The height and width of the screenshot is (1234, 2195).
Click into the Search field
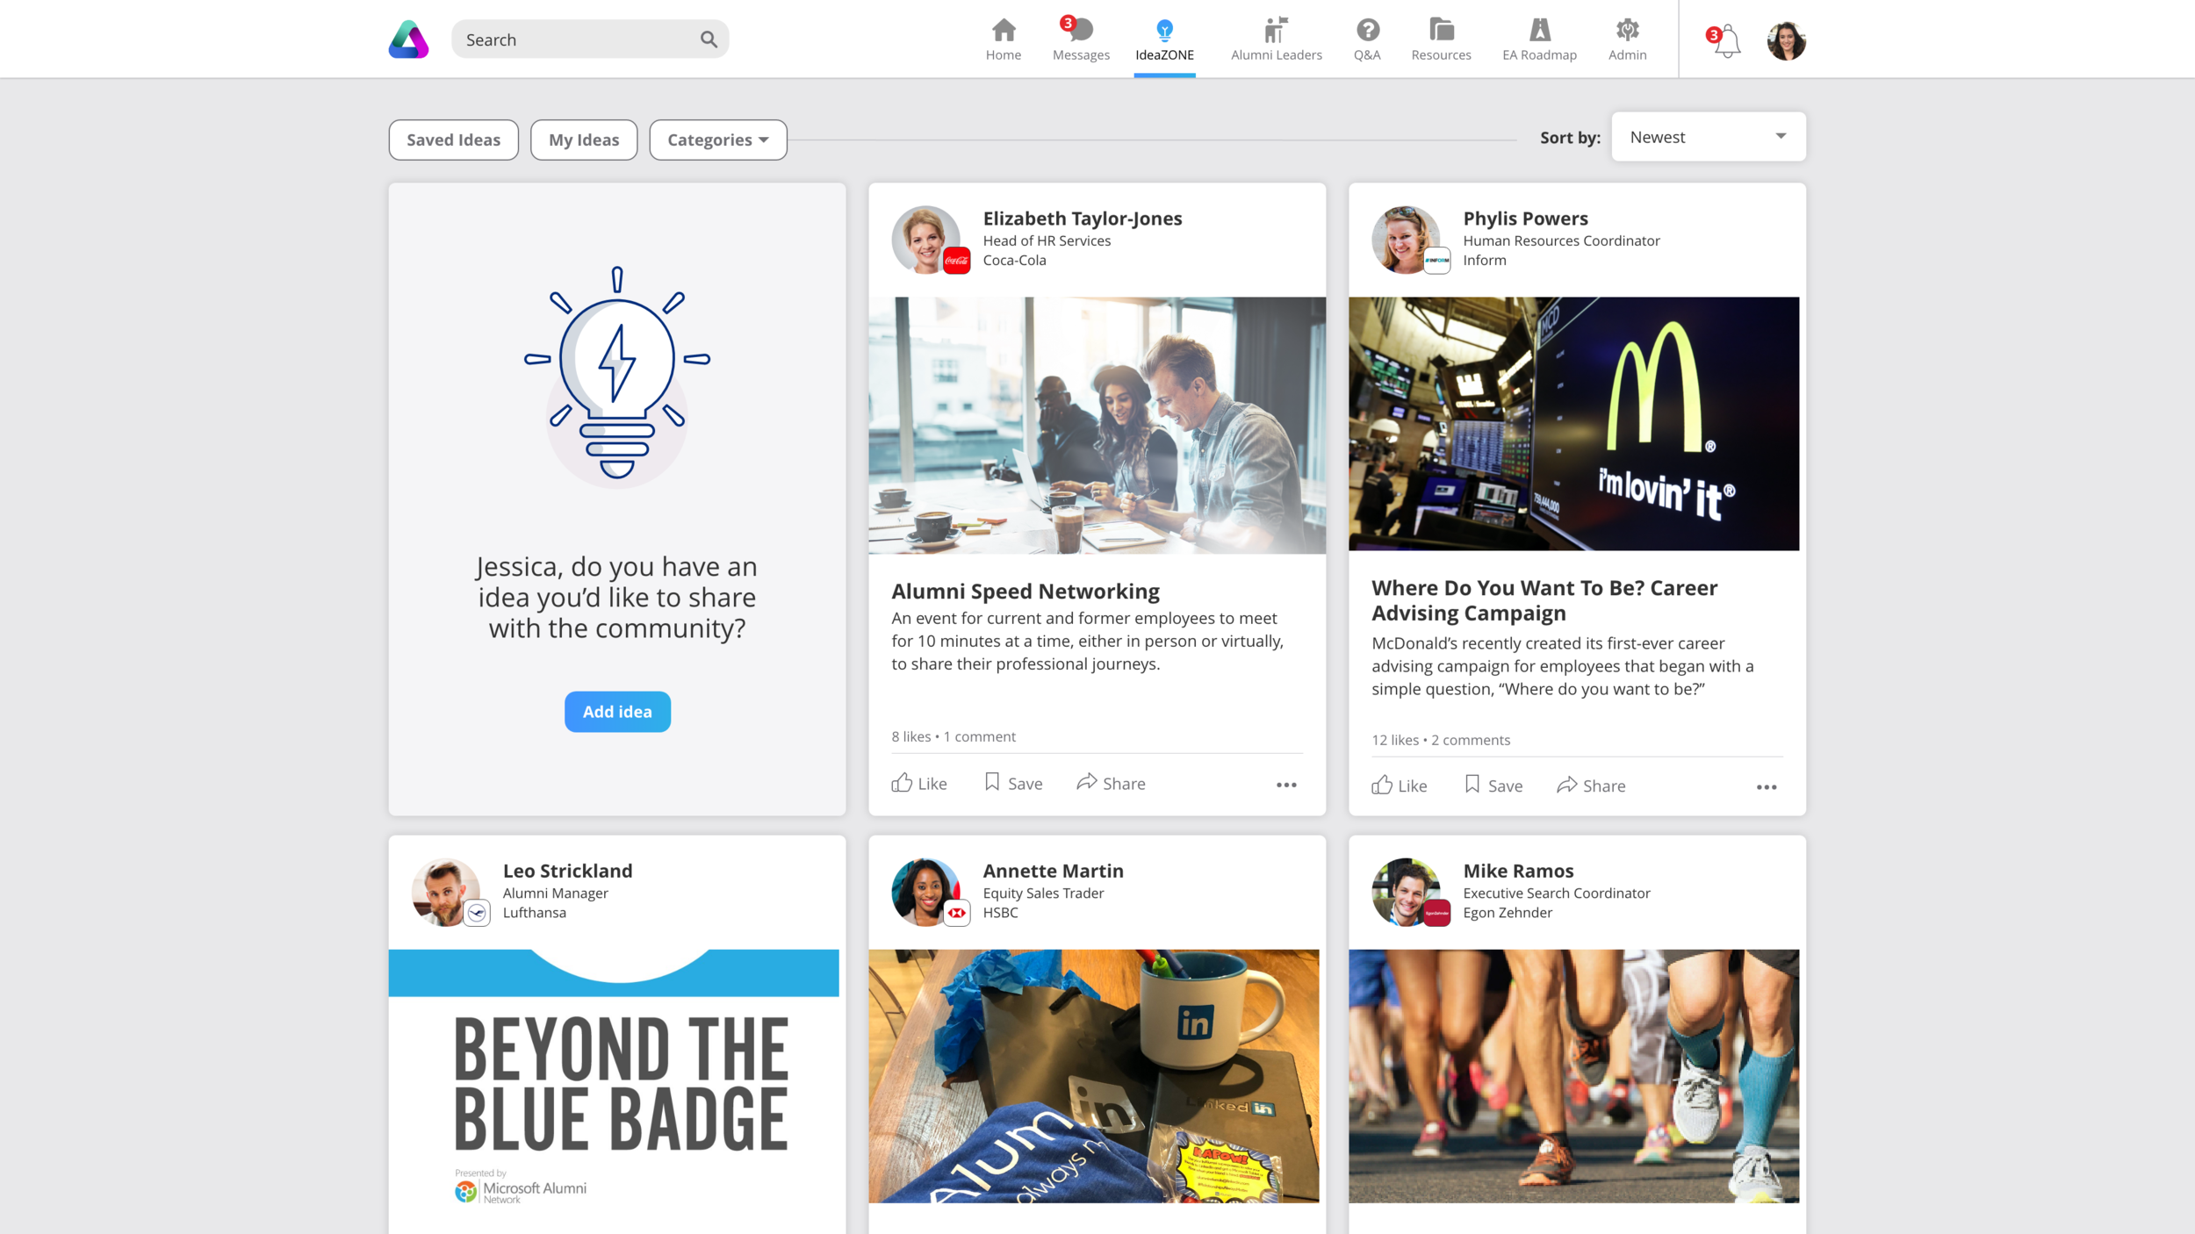[575, 39]
